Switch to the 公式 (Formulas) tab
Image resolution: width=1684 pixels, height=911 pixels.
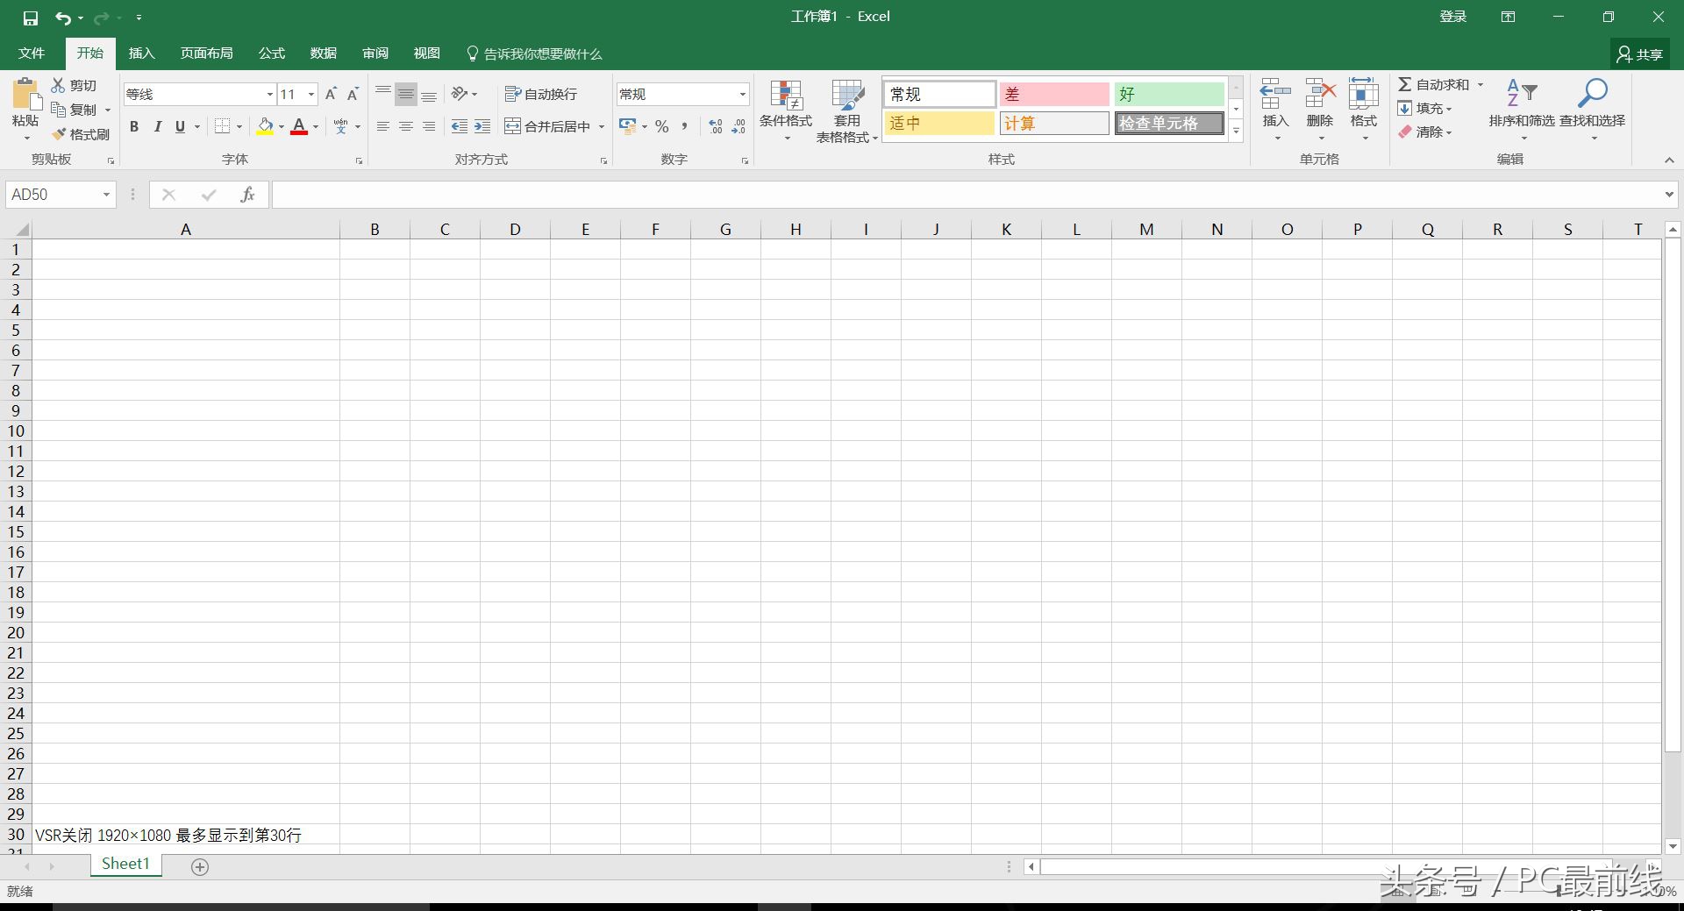pos(272,53)
